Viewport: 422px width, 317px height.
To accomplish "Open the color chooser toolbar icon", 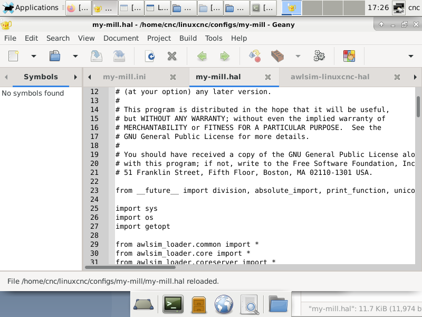I will coord(349,56).
